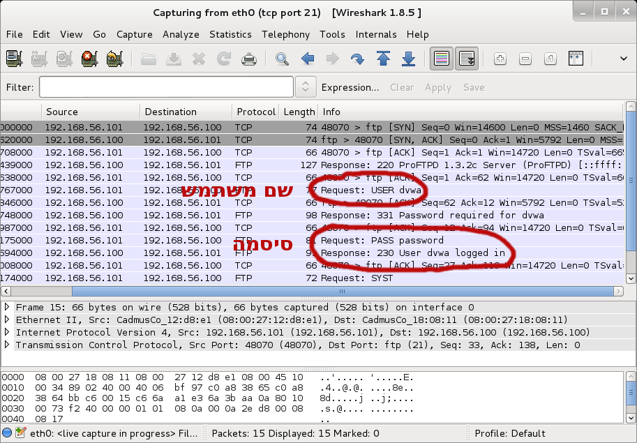Select the Request: SYST packet row

tap(312, 278)
